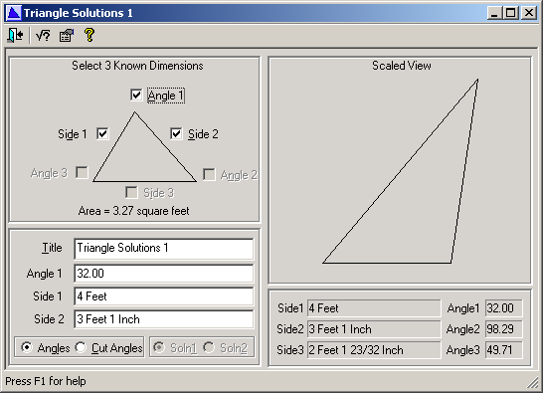This screenshot has height=393, width=543.
Task: Click the Side3 result 2 Feet 1 23/32 Inch
Action: click(x=374, y=350)
